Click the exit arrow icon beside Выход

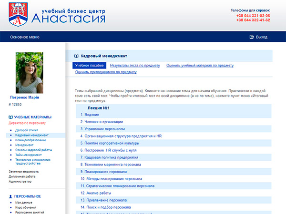point(251,37)
